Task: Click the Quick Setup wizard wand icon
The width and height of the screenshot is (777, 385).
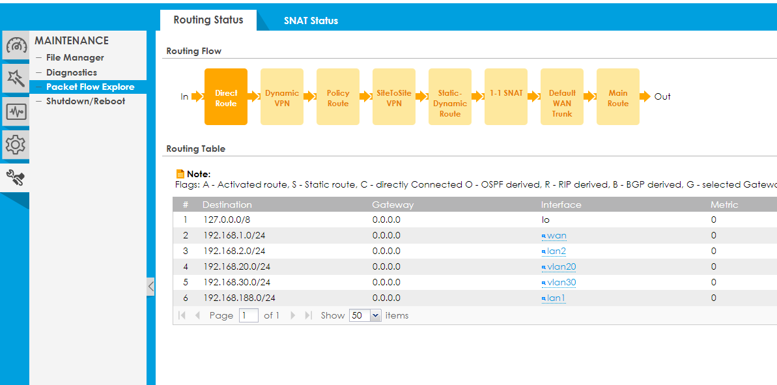Action: [x=15, y=78]
